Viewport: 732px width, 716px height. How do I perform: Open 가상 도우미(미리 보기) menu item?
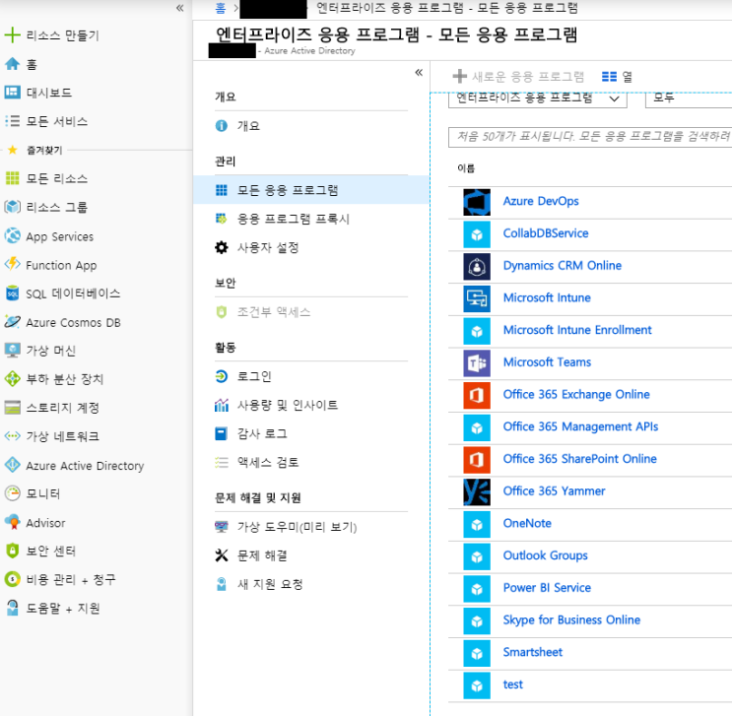(x=311, y=527)
